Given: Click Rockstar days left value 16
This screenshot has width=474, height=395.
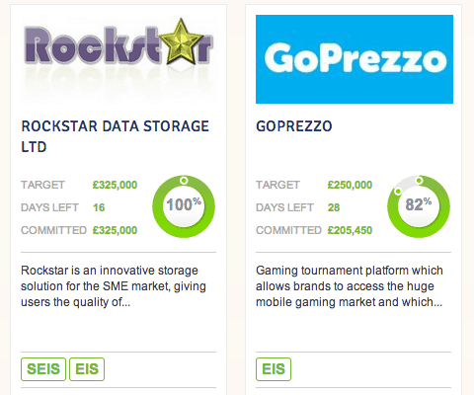Looking at the screenshot, I should (x=99, y=207).
